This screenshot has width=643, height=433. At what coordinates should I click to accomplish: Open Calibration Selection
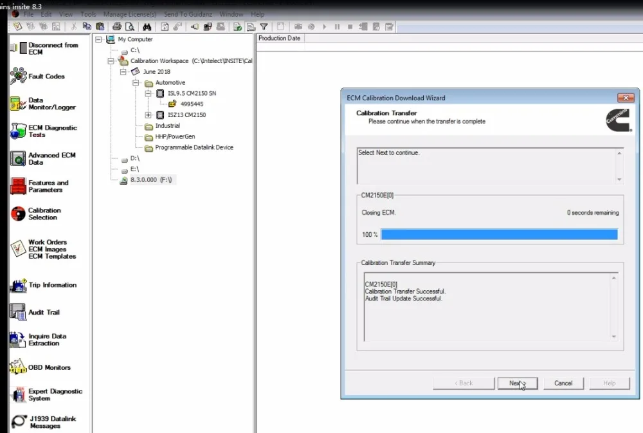point(35,214)
